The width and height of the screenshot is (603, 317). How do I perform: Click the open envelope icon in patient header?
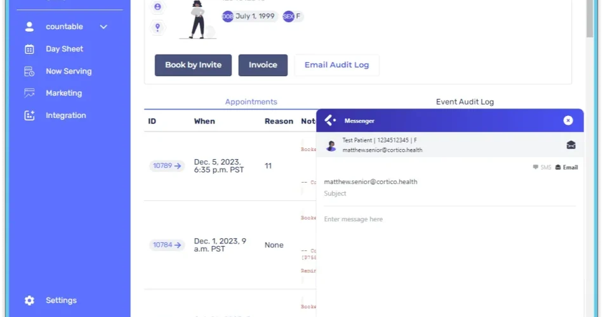click(571, 145)
